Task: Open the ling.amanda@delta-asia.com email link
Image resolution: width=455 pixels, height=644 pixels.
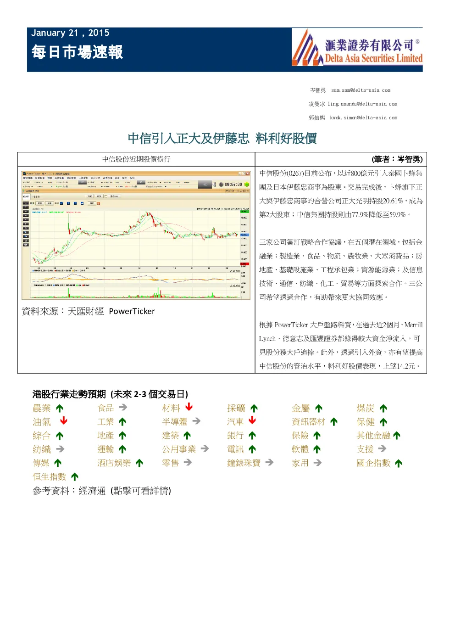Action: point(362,104)
